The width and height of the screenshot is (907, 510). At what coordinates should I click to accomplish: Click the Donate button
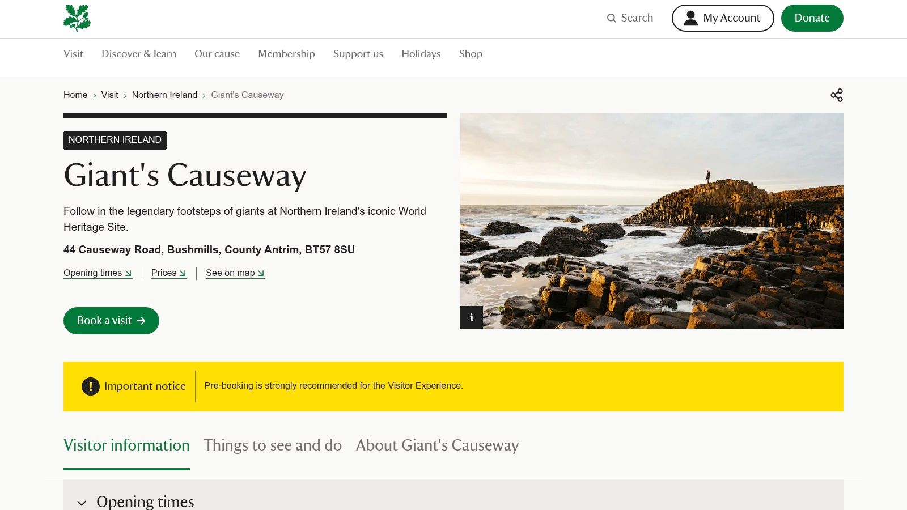pos(812,18)
